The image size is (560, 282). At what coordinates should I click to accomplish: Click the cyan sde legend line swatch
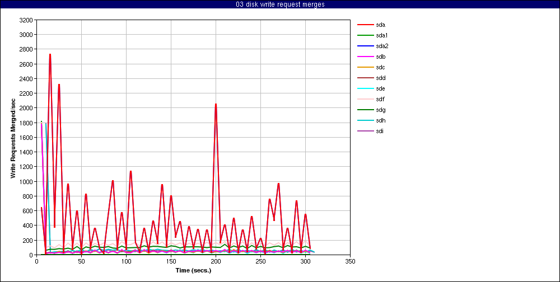(x=365, y=88)
